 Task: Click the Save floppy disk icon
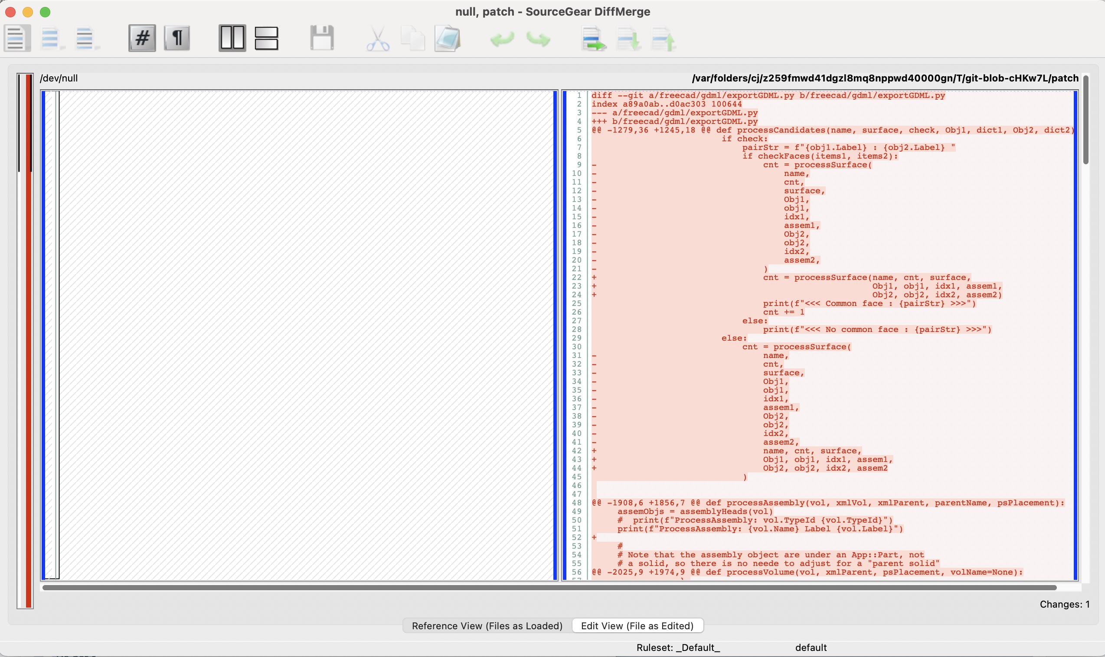click(322, 38)
